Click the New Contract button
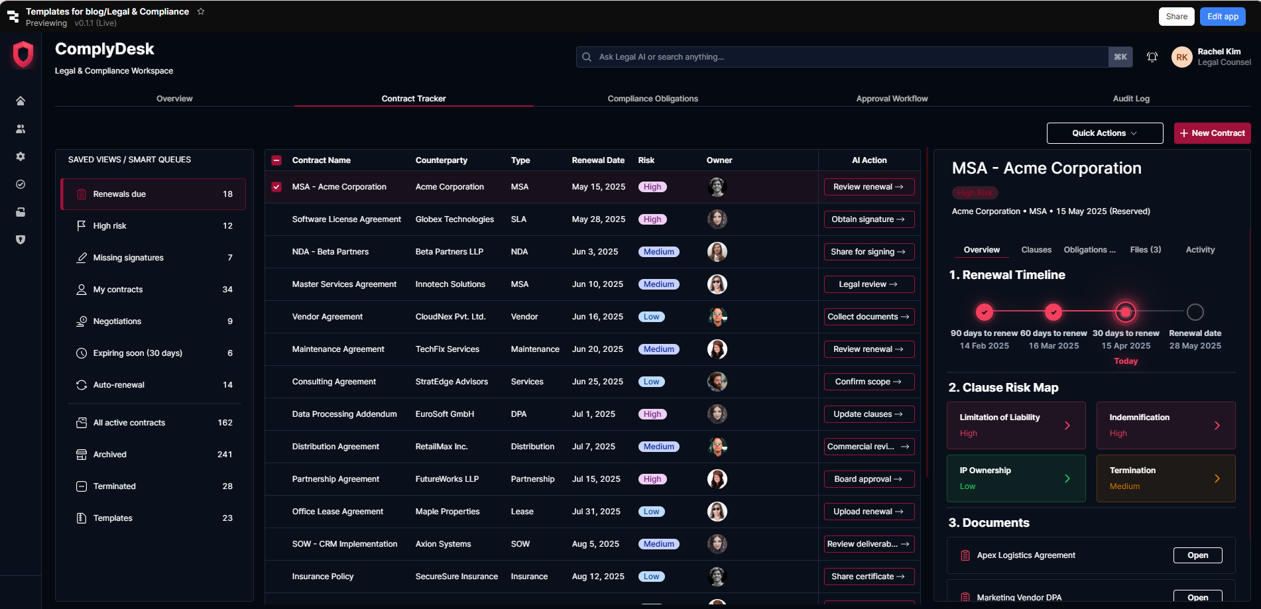The image size is (1261, 609). pos(1212,133)
